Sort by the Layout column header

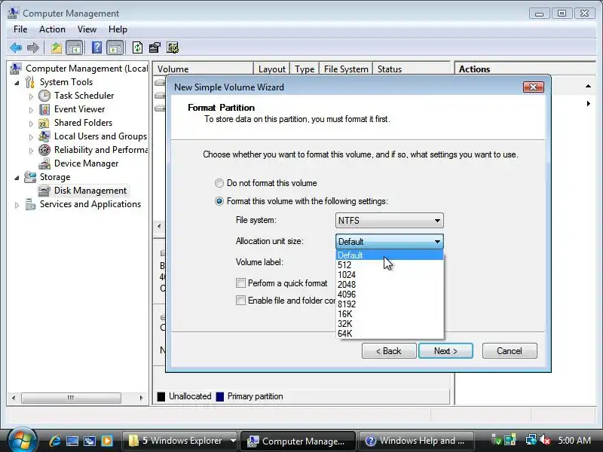[272, 69]
